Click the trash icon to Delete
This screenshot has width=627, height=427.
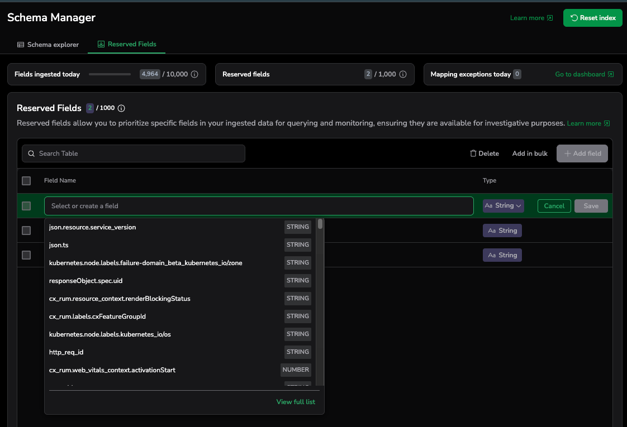coord(473,153)
